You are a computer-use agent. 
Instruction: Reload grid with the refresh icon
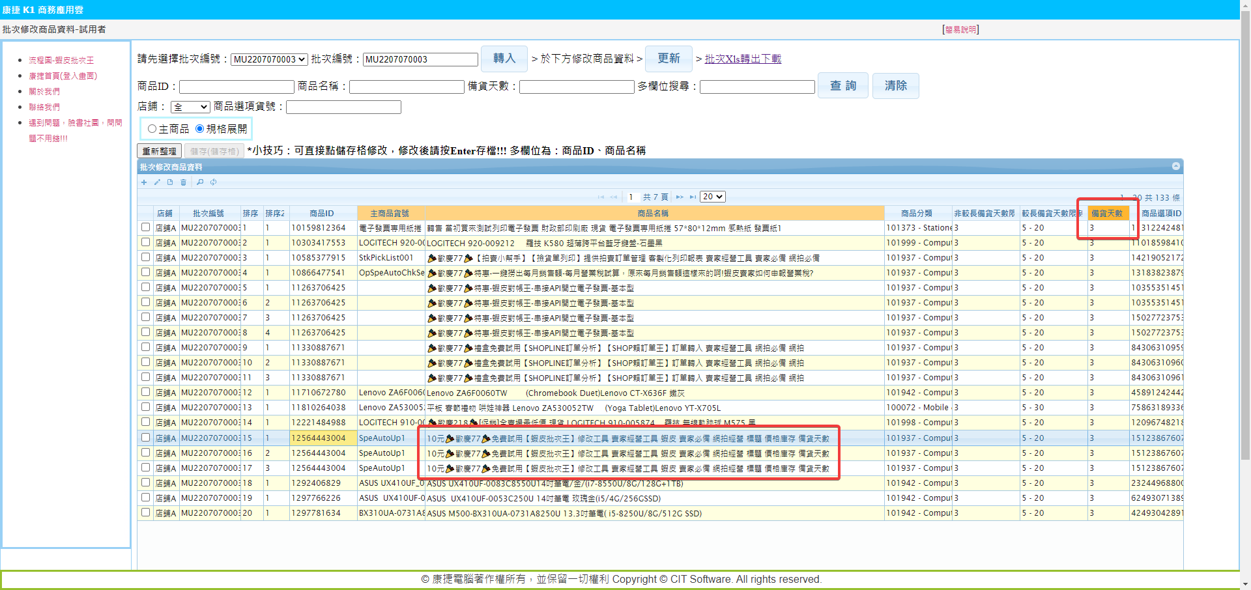[x=213, y=182]
